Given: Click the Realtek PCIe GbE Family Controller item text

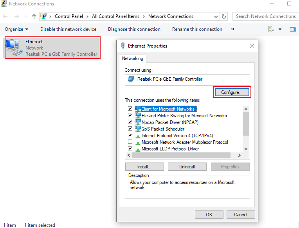Looking at the screenshot, I should coord(61,54).
